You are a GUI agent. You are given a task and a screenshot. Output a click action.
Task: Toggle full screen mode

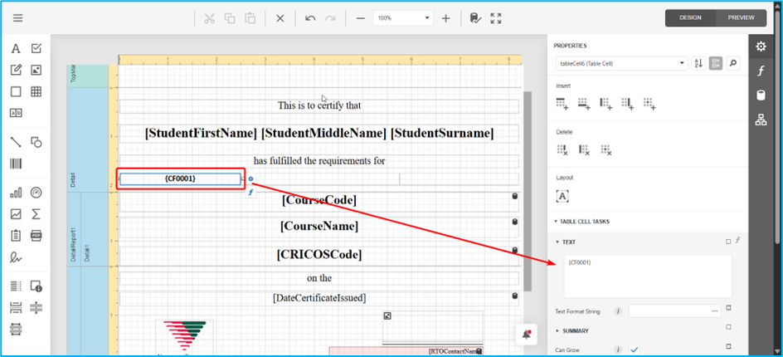coord(496,18)
